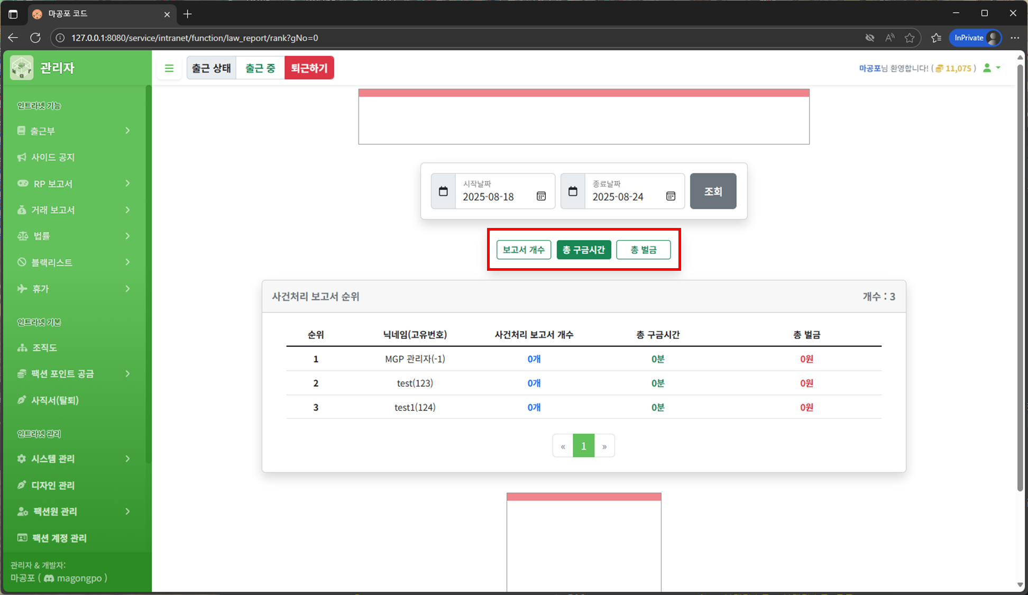The image size is (1028, 595).
Task: Click the hamburger menu toggle icon
Action: pyautogui.click(x=169, y=68)
